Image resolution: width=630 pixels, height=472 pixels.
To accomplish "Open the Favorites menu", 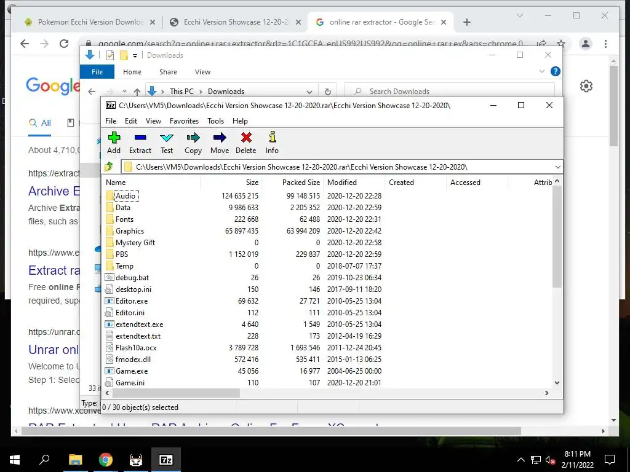I will click(x=184, y=121).
